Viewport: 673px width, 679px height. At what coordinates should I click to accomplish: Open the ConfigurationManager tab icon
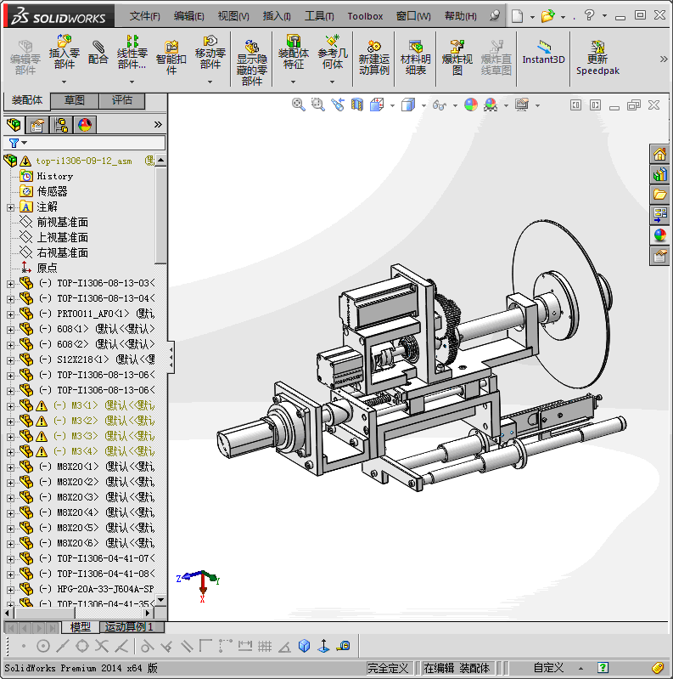click(61, 125)
